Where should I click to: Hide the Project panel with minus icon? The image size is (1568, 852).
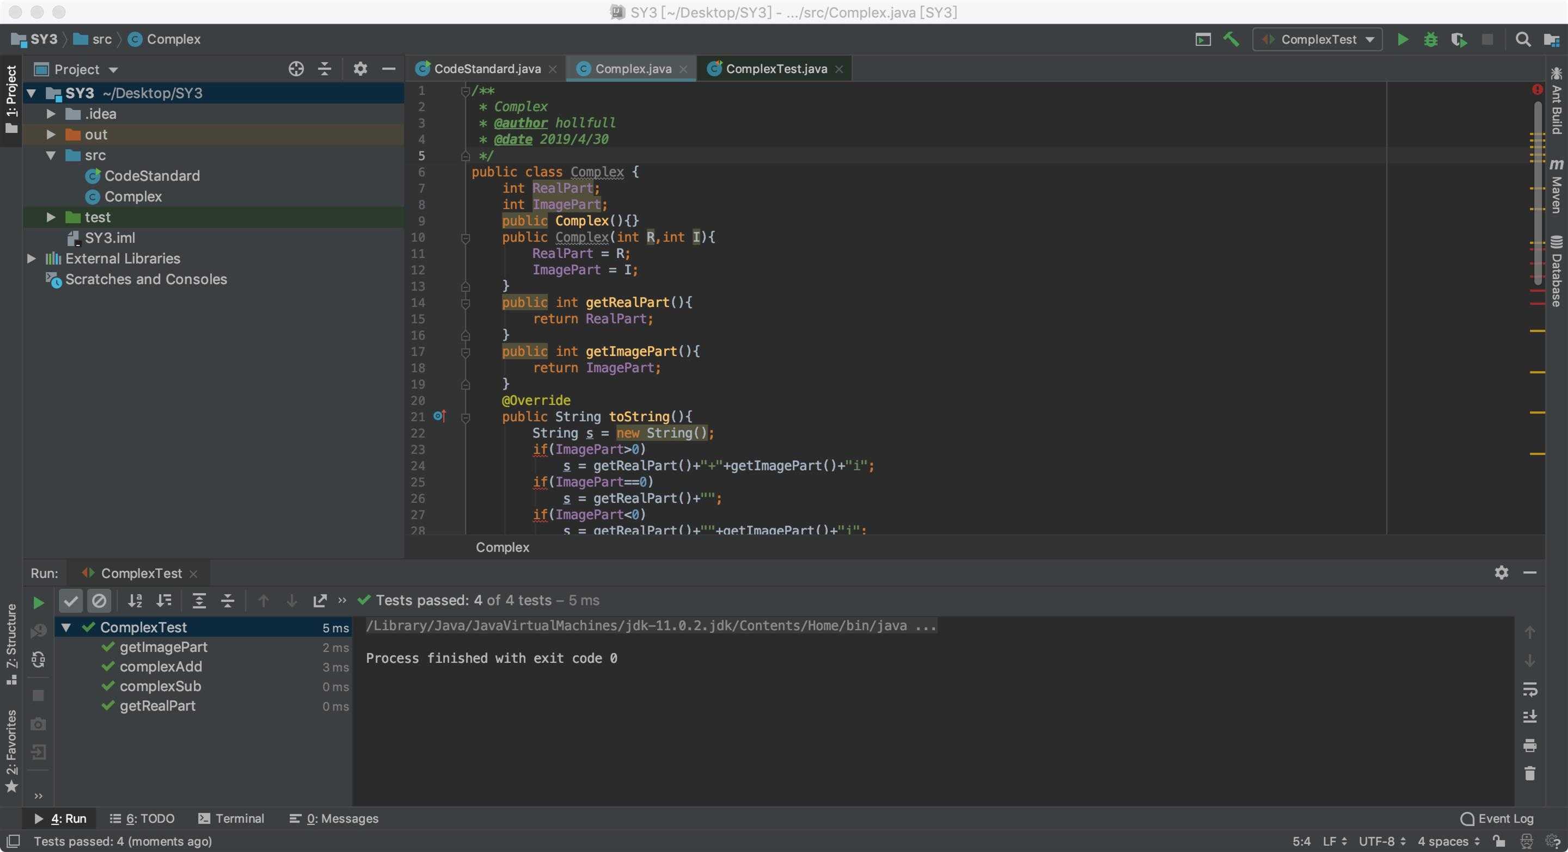pos(388,69)
